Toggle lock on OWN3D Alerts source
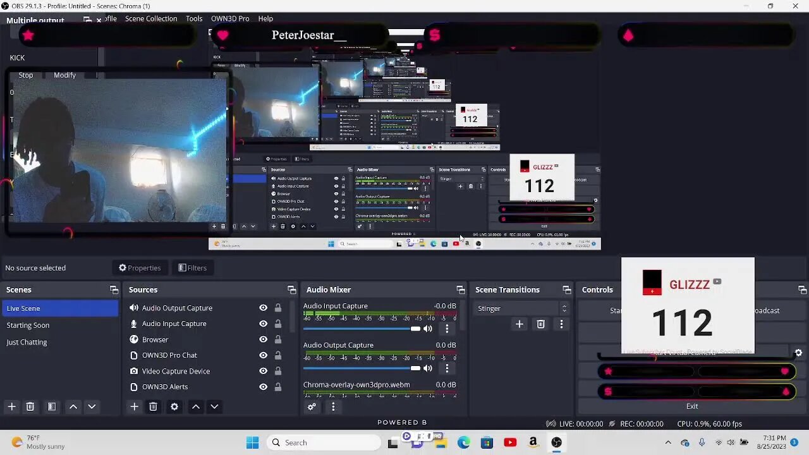Viewport: 809px width, 455px height. [x=277, y=387]
